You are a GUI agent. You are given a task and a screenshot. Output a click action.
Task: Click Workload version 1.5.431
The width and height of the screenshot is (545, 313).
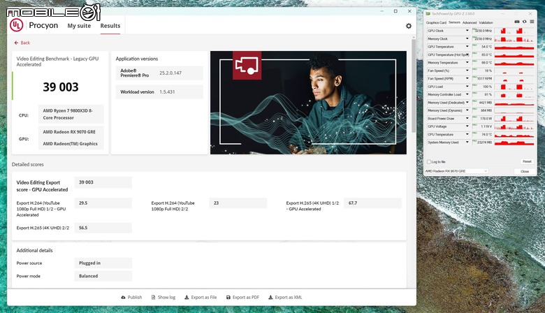167,92
